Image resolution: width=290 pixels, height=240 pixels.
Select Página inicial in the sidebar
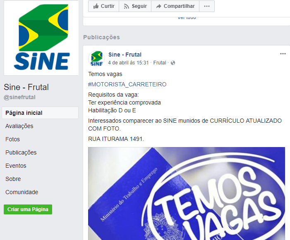click(40, 113)
